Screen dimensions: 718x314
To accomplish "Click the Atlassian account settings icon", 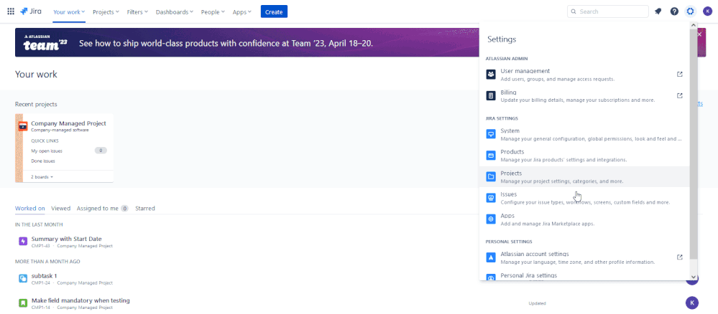I will point(491,258).
